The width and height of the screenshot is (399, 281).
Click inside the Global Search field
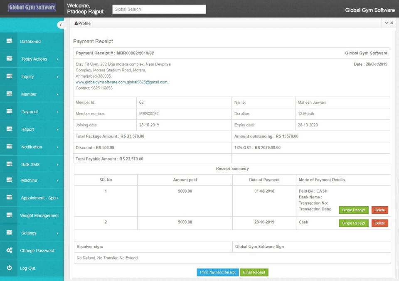point(159,9)
